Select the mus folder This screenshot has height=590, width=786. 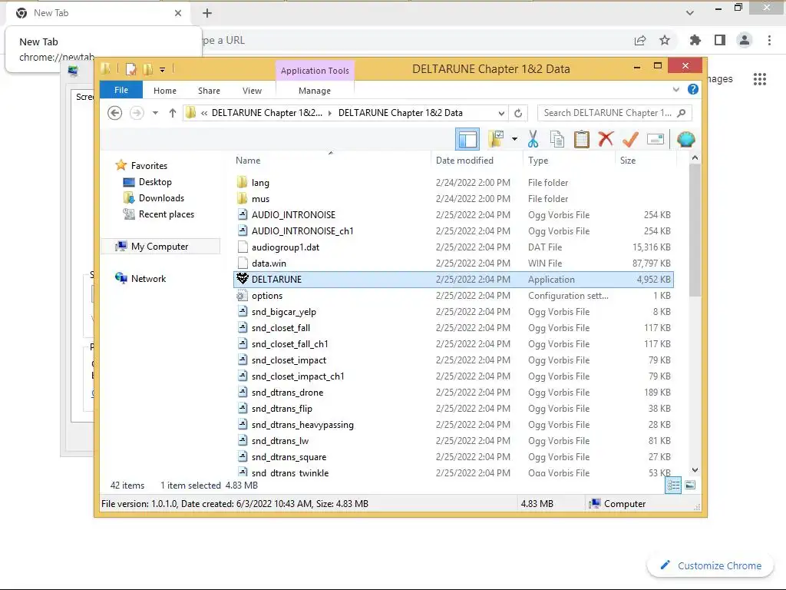click(x=453, y=199)
